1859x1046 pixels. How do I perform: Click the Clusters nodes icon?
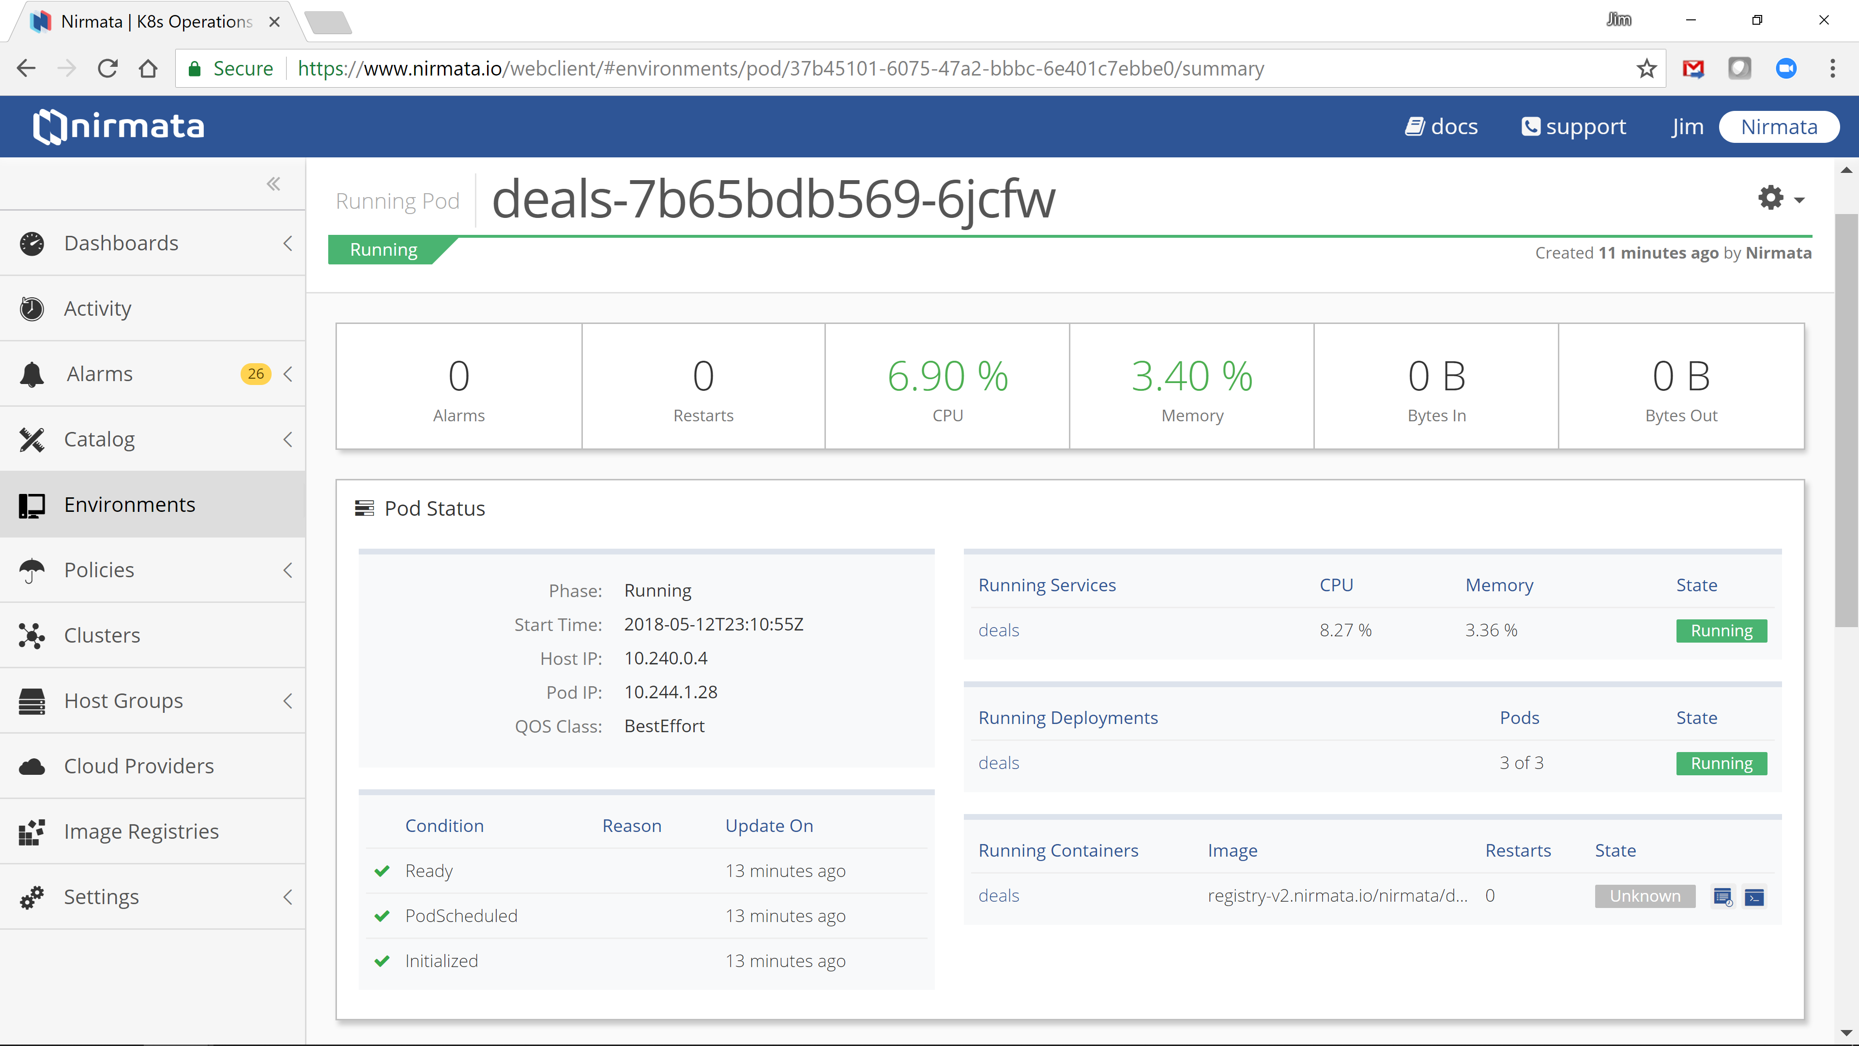click(x=32, y=635)
